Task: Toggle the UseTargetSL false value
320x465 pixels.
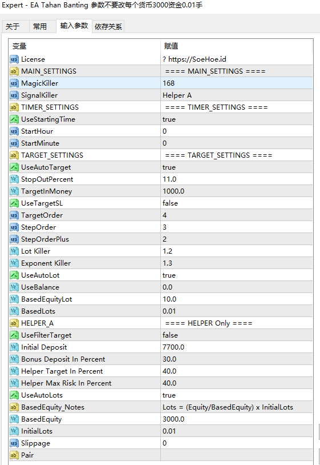Action: [236, 203]
